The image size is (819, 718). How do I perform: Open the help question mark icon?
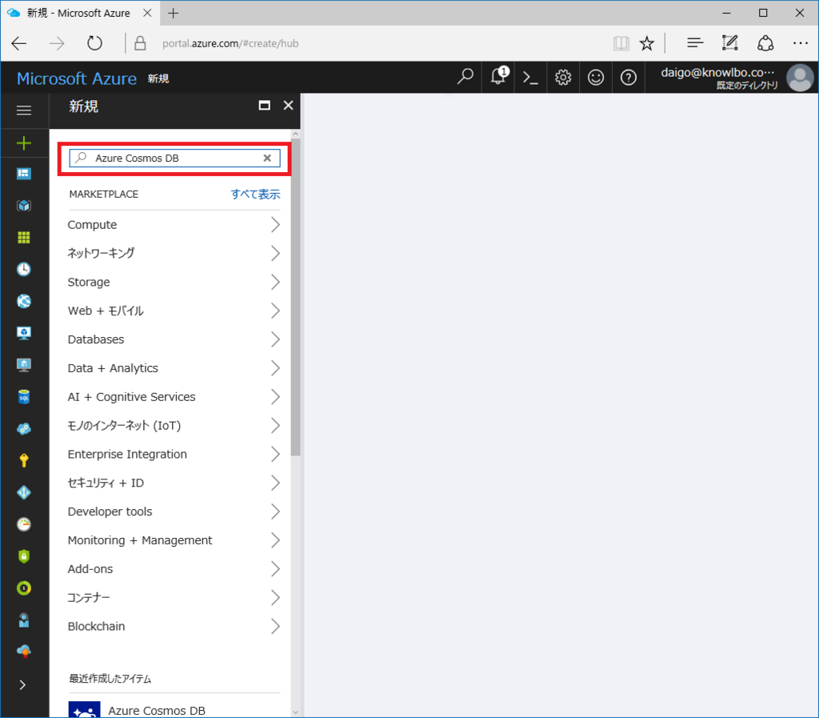(629, 78)
